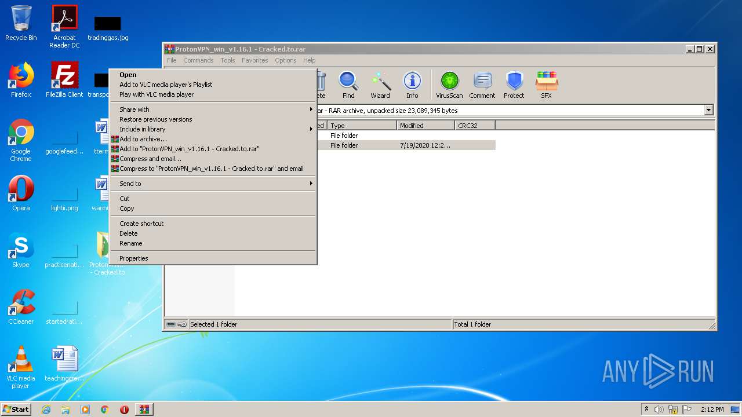Click Internet Explorer in the taskbar

click(x=46, y=409)
